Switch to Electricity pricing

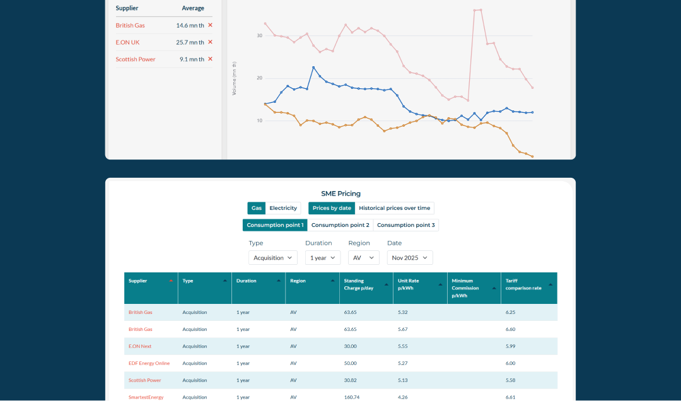pos(283,208)
